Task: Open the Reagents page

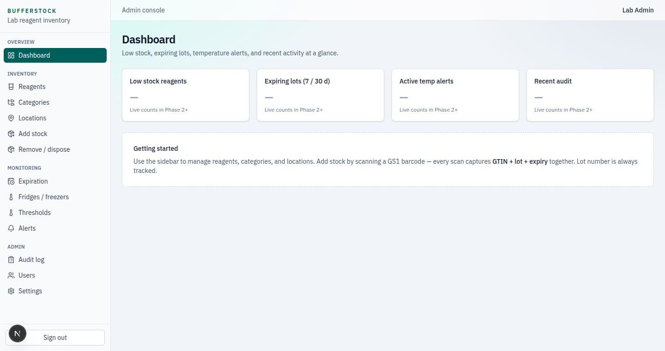Action: [x=55, y=87]
